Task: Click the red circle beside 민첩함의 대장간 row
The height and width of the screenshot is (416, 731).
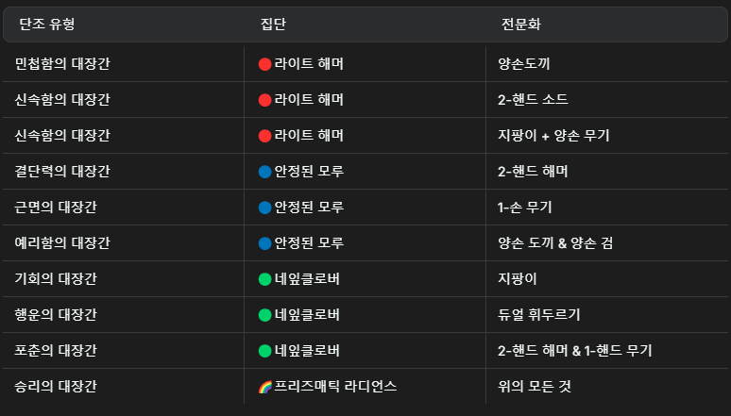Action: point(264,64)
